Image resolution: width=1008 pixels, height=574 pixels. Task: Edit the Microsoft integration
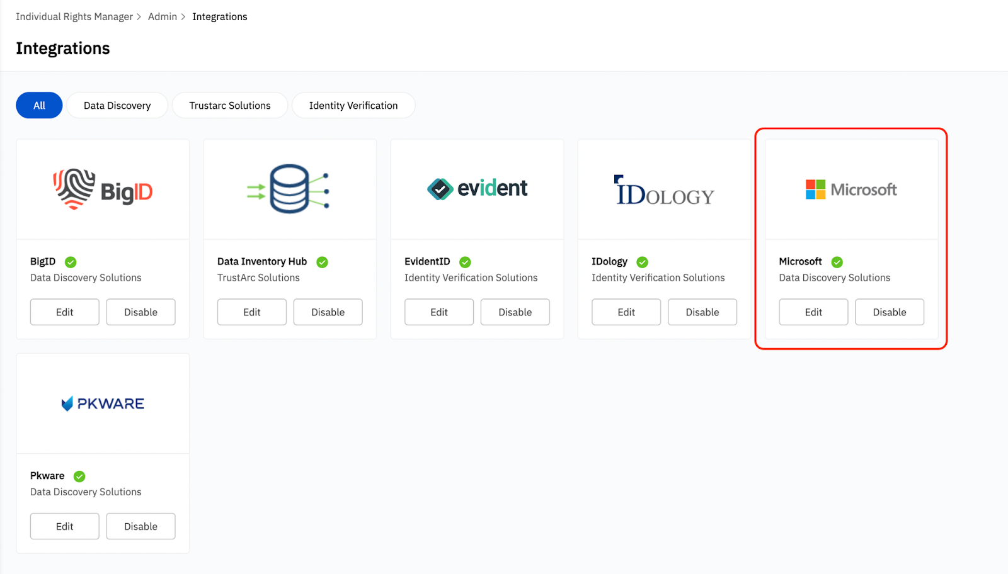pos(813,312)
